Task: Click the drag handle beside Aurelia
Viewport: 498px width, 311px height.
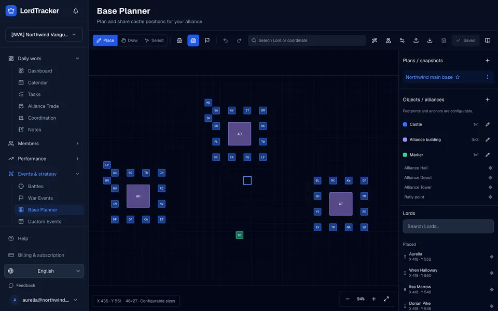Action: (405, 257)
